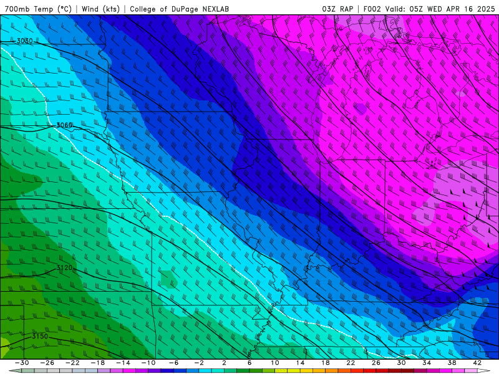Click the 3030 height contour label

coord(24,41)
